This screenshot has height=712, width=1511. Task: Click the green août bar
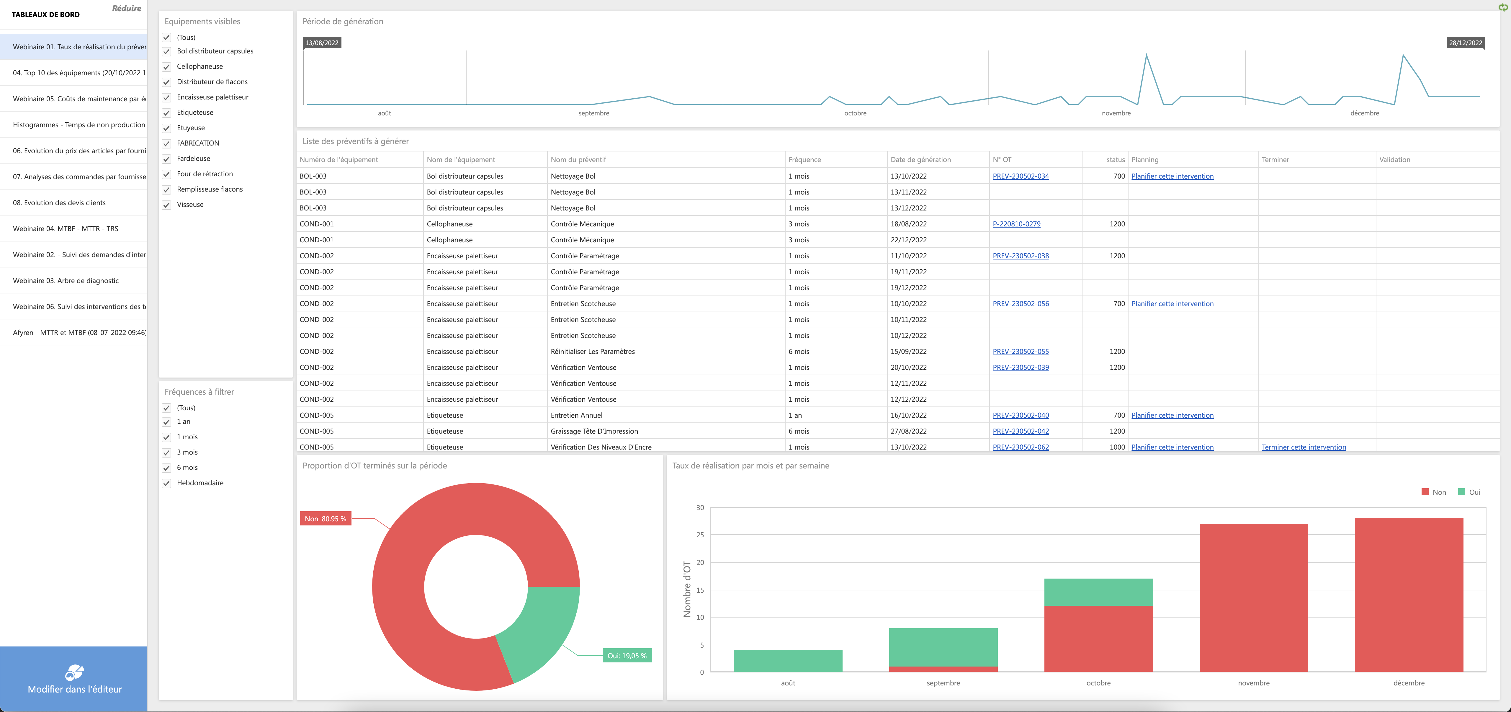[788, 661]
